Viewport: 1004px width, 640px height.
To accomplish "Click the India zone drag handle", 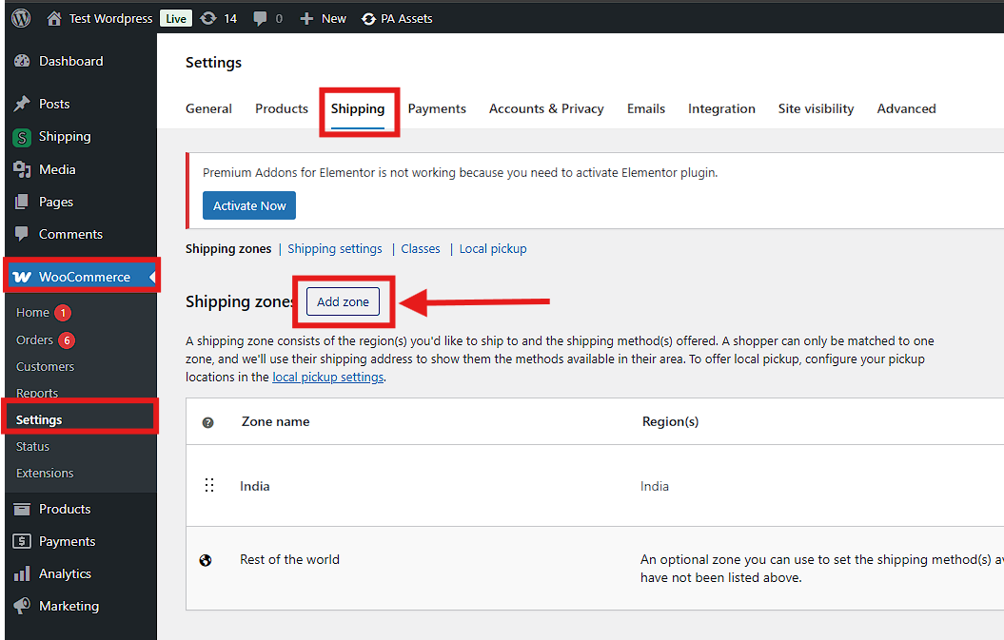I will 209,485.
